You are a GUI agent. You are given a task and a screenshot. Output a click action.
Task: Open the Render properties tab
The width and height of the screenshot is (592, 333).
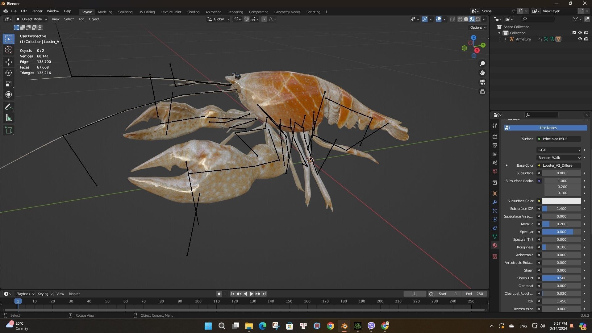(x=495, y=136)
